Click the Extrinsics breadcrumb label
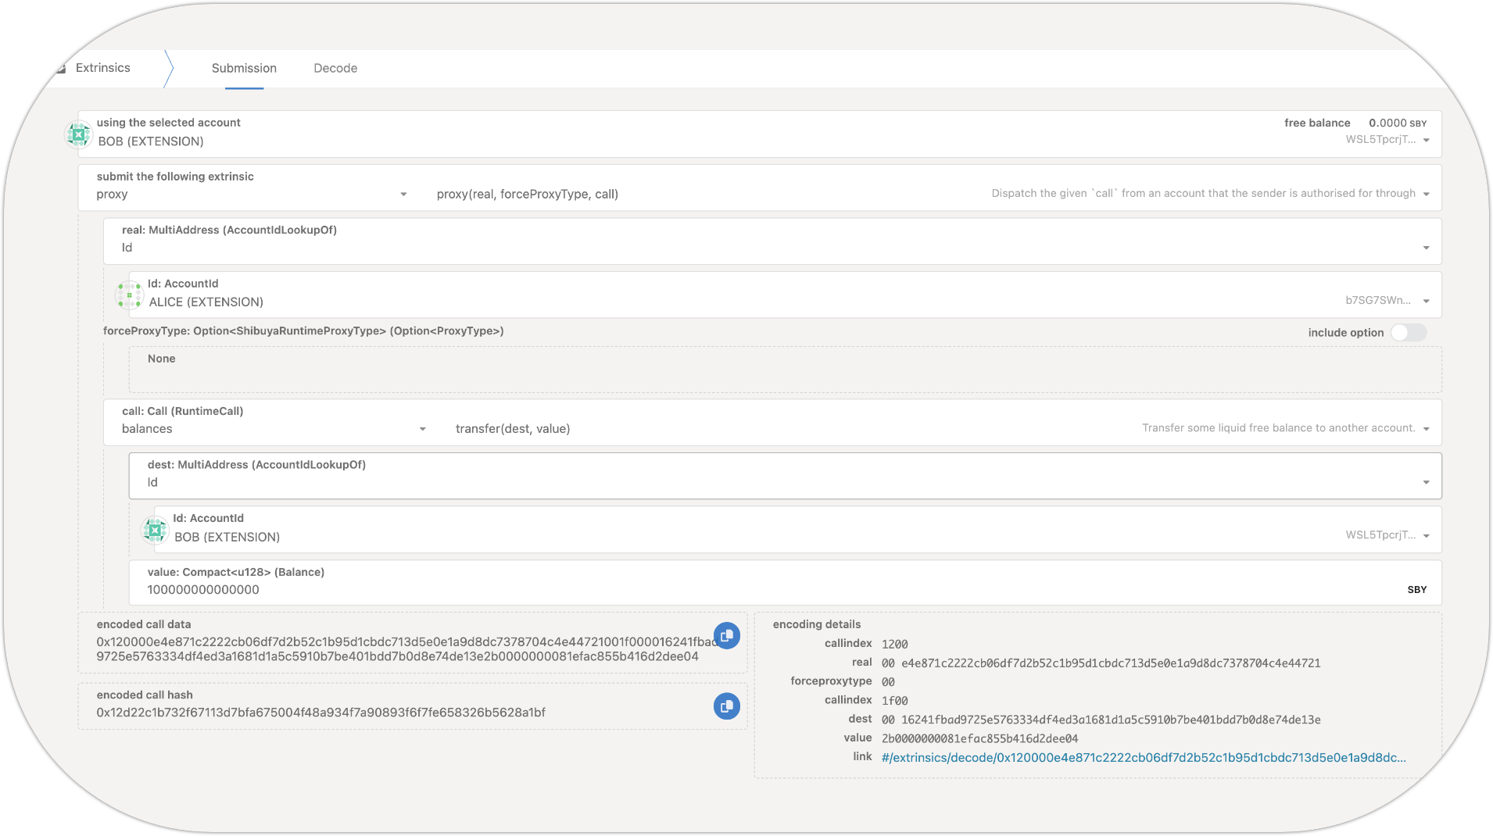Viewport: 1493px width, 836px height. 103,68
